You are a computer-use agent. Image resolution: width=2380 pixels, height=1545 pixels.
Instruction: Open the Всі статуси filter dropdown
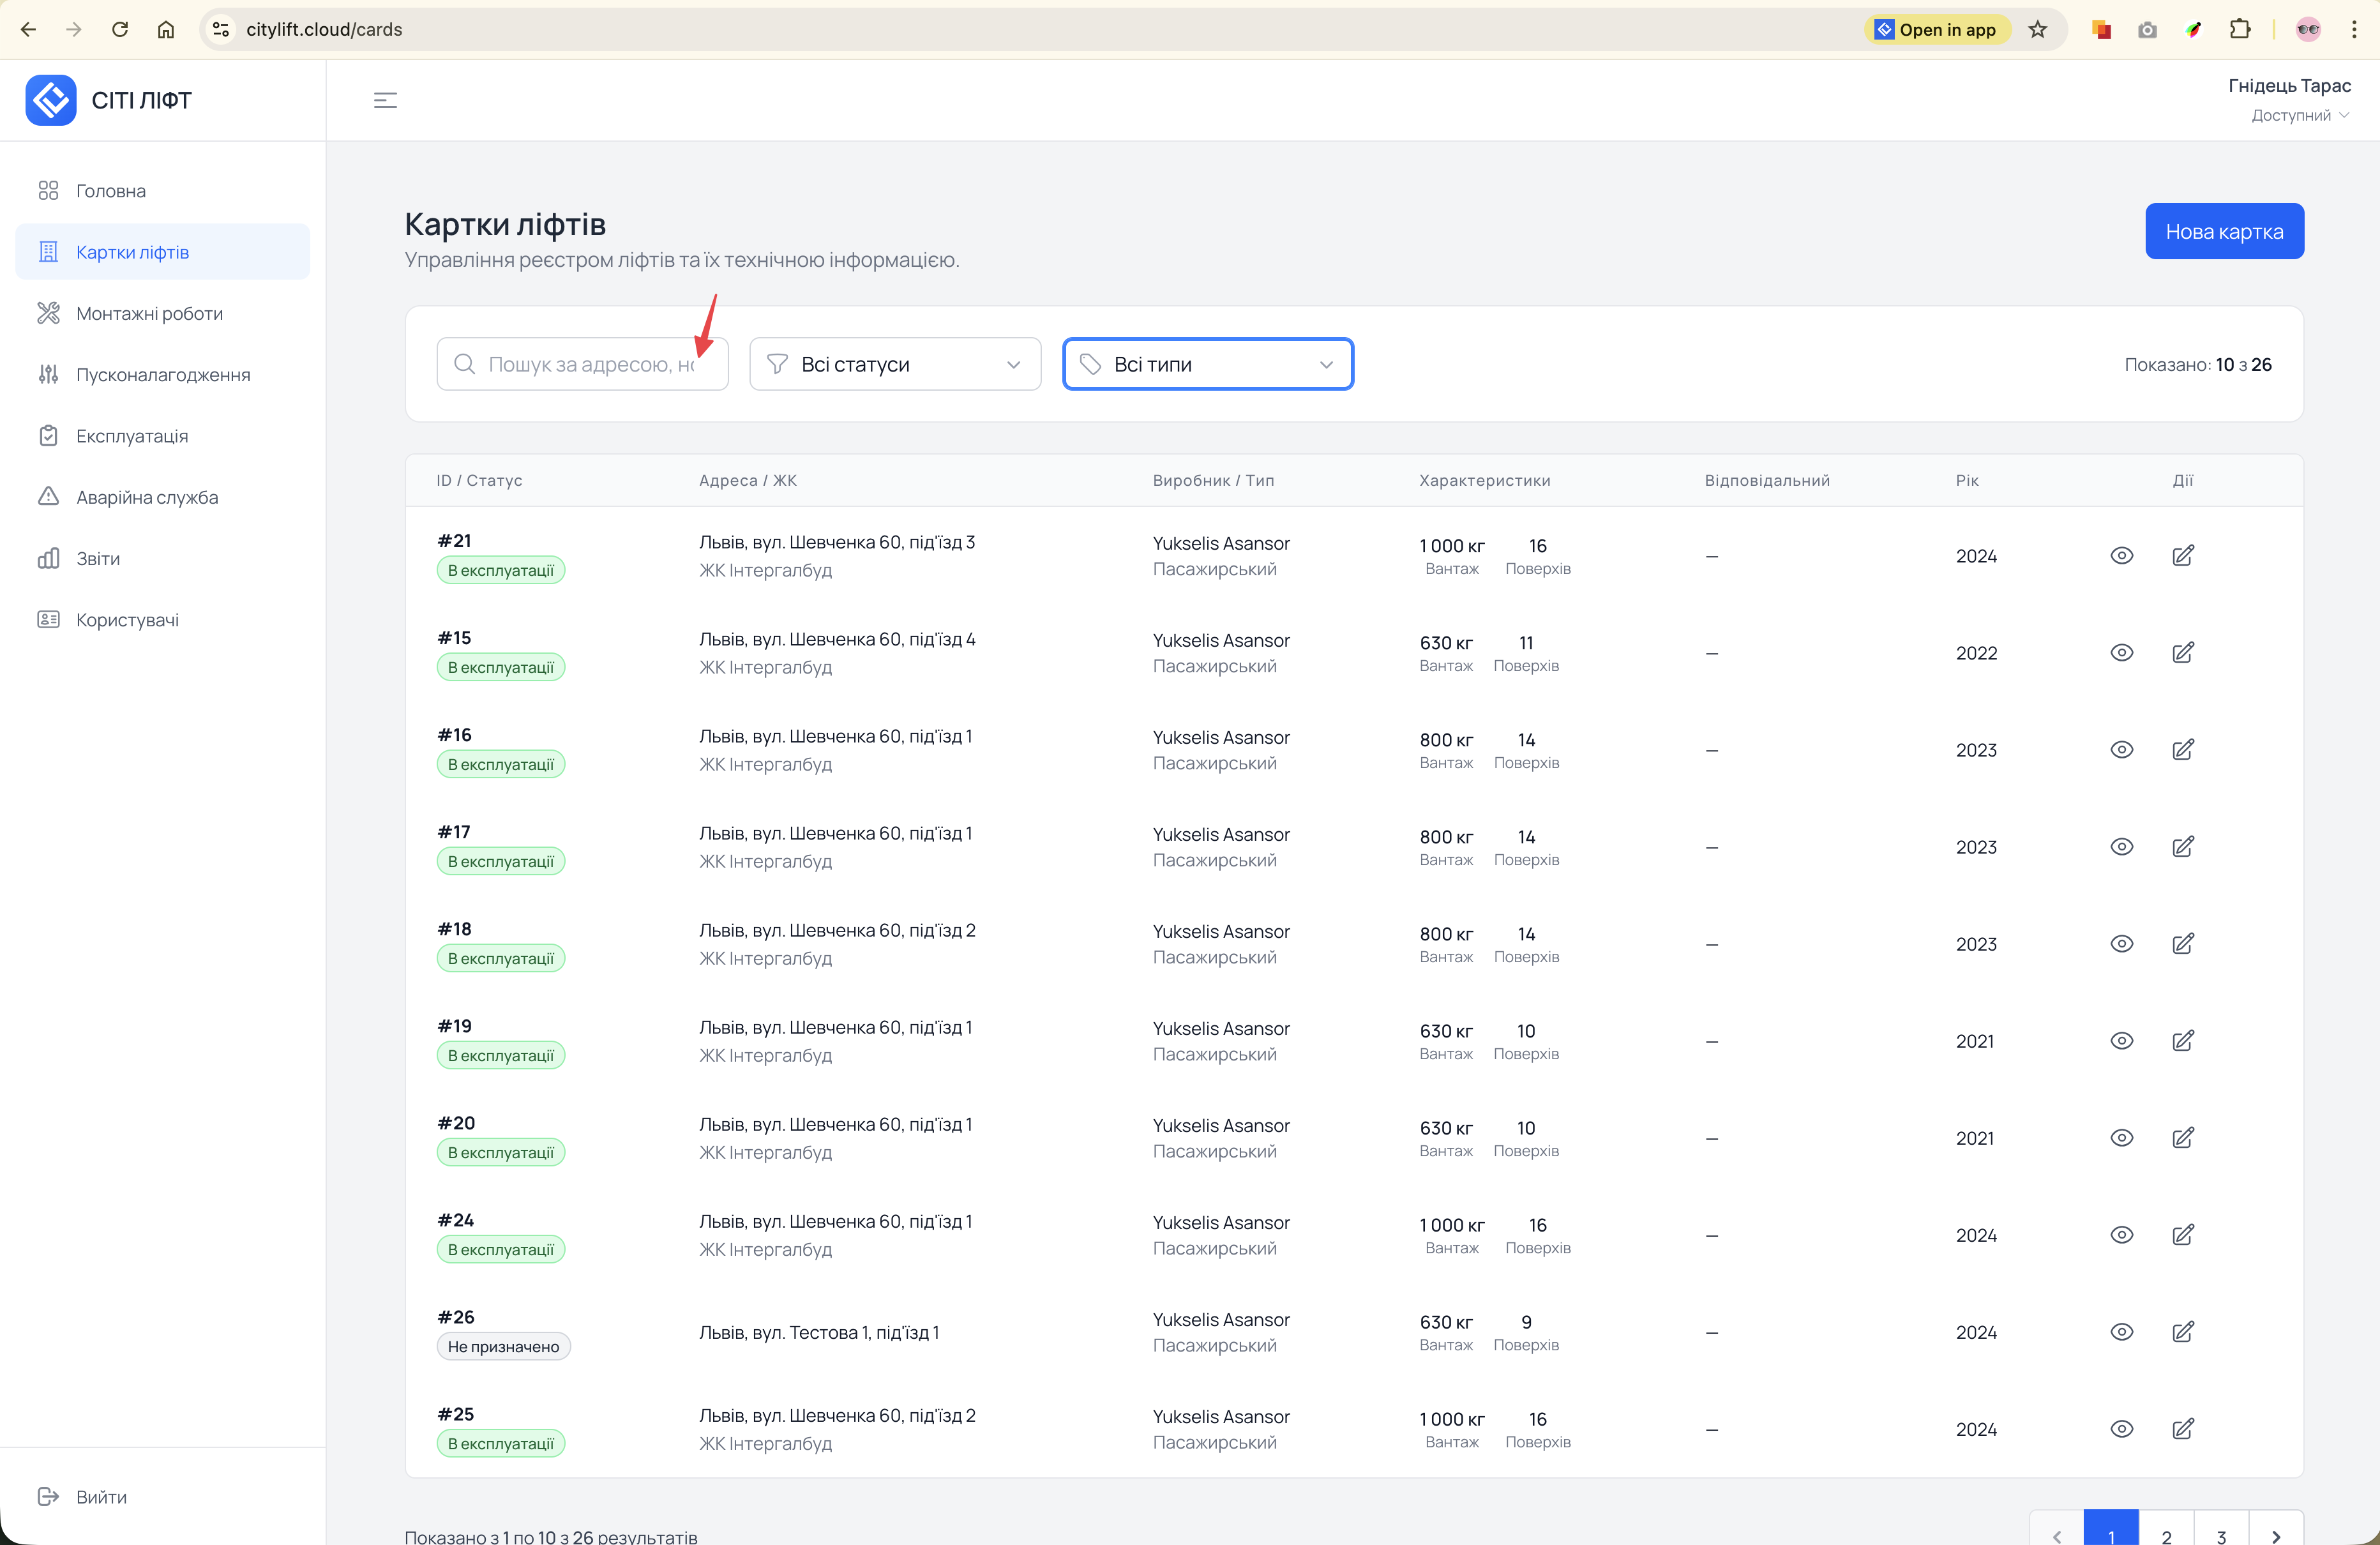(x=894, y=364)
